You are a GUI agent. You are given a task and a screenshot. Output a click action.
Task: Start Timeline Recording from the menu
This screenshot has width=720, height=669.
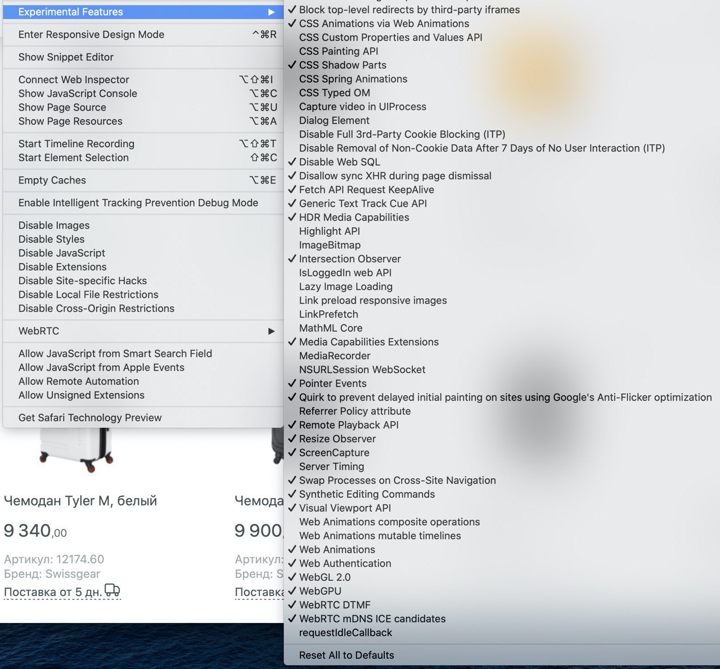143,144
